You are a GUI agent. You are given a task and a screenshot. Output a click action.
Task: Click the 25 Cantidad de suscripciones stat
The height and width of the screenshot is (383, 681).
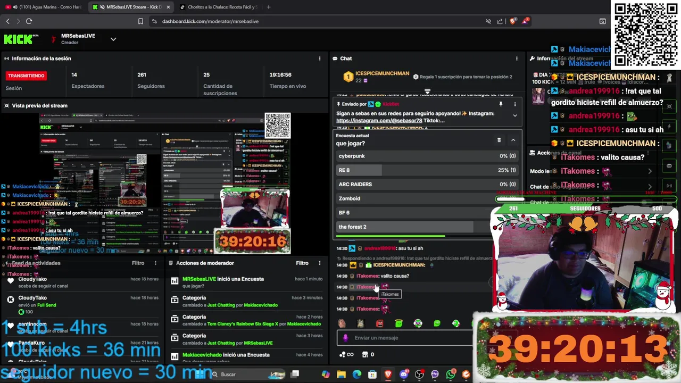pyautogui.click(x=220, y=84)
